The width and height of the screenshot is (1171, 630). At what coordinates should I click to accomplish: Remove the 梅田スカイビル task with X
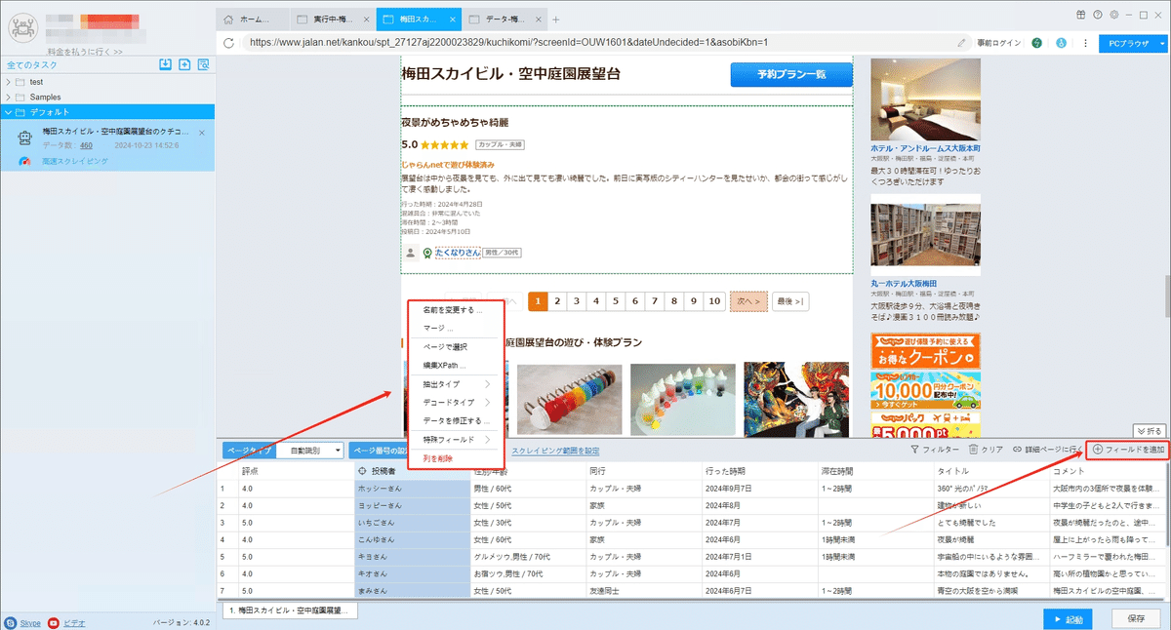coord(202,132)
